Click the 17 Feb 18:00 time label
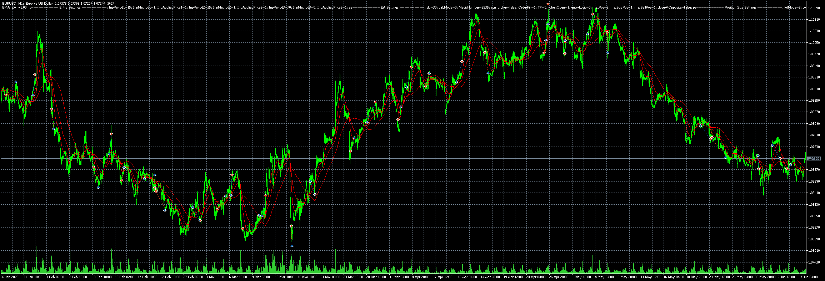The height and width of the screenshot is (281, 825). (x=147, y=277)
